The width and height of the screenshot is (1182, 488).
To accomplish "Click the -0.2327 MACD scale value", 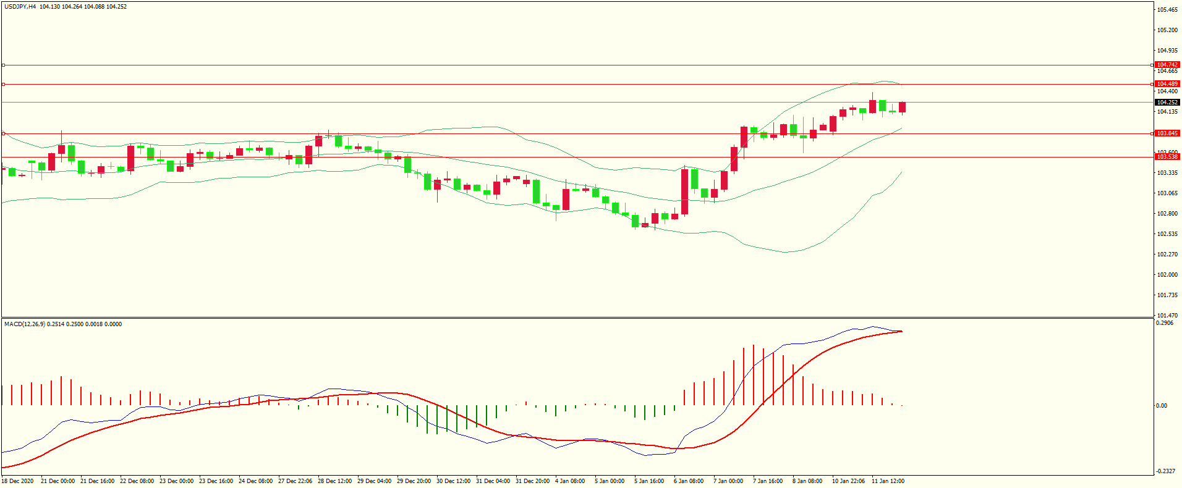I will tap(1165, 471).
